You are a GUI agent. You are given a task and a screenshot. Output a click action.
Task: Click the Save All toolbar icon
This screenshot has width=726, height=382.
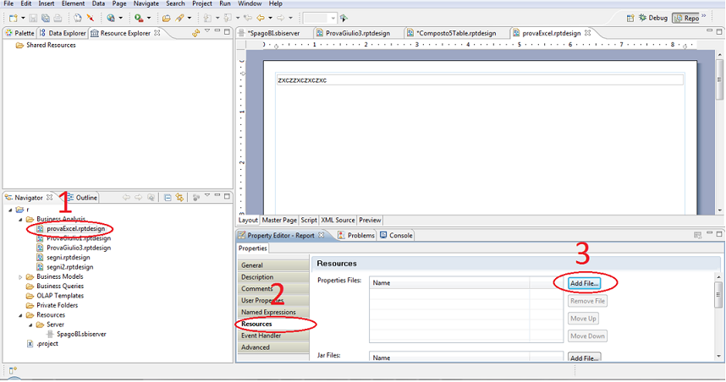click(46, 18)
